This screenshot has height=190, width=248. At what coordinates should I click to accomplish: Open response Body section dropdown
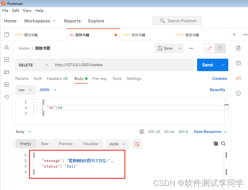coord(24,132)
